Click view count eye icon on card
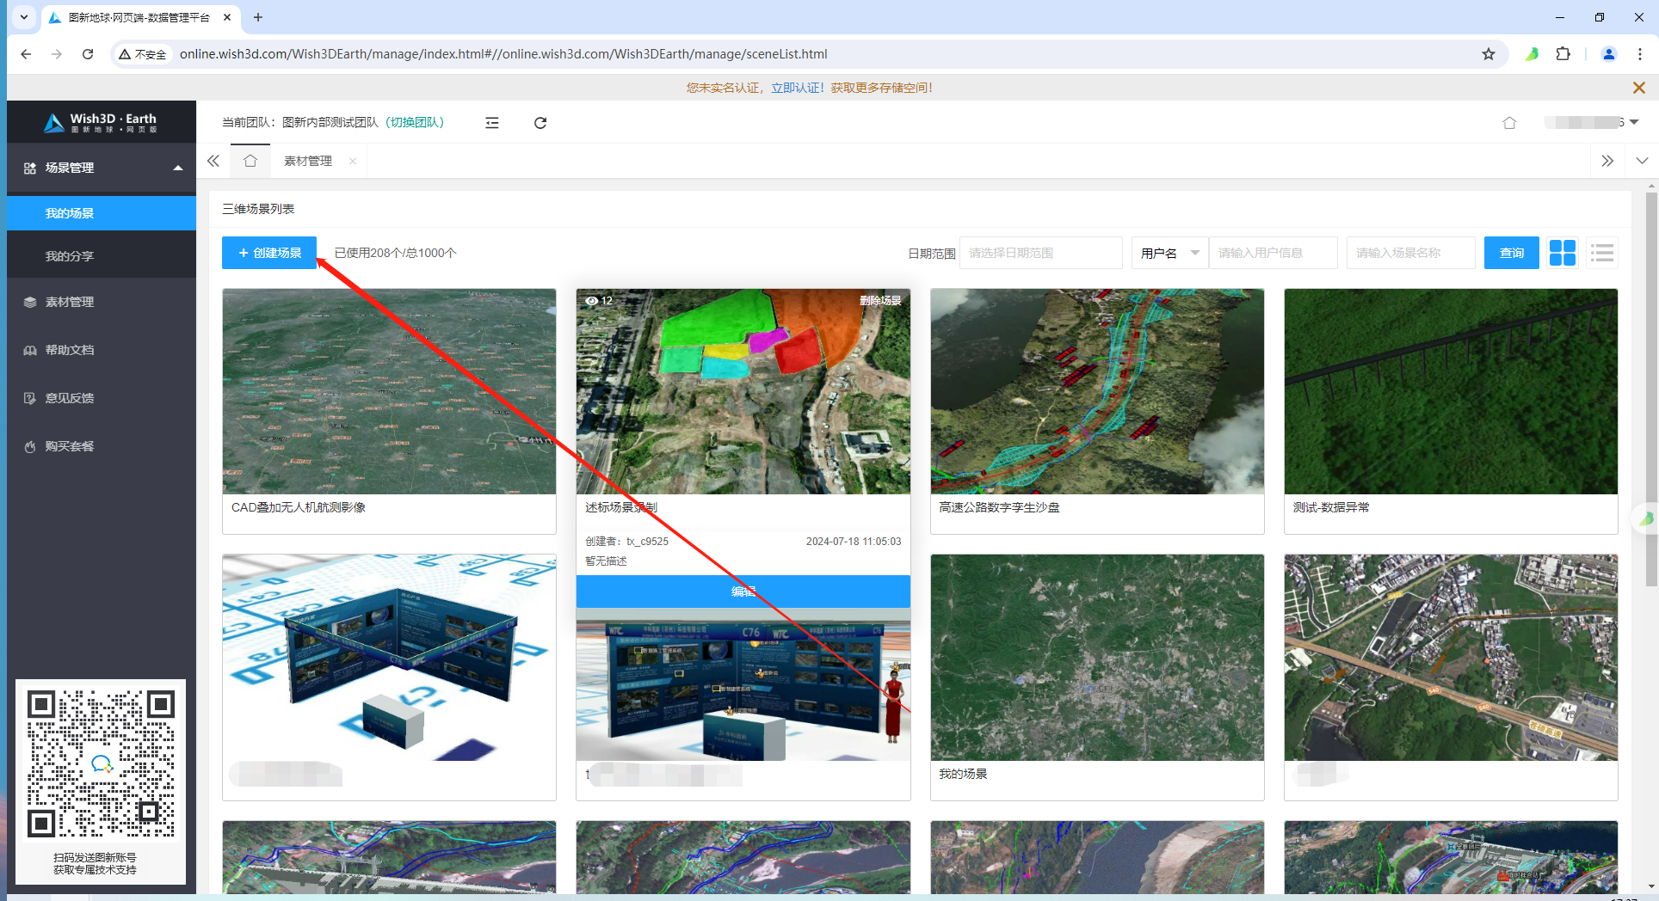This screenshot has width=1659, height=901. 592,301
